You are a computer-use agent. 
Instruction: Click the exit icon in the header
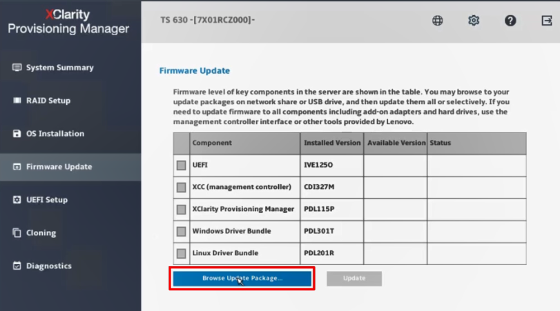tap(547, 21)
